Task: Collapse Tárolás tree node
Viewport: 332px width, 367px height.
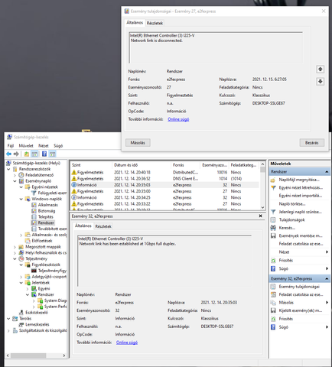Action: point(9,318)
